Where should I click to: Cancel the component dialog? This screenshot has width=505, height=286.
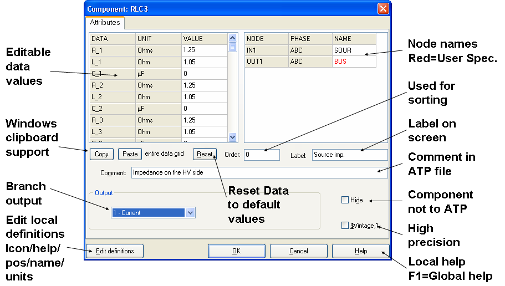(x=299, y=251)
